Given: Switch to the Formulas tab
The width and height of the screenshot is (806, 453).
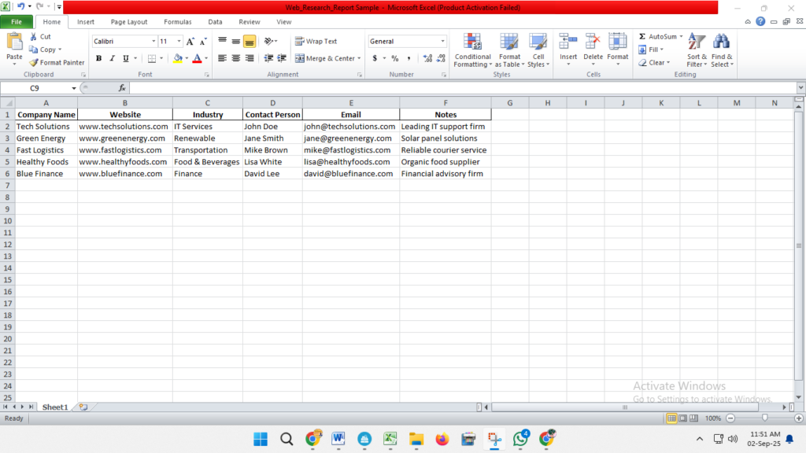Looking at the screenshot, I should [x=177, y=22].
